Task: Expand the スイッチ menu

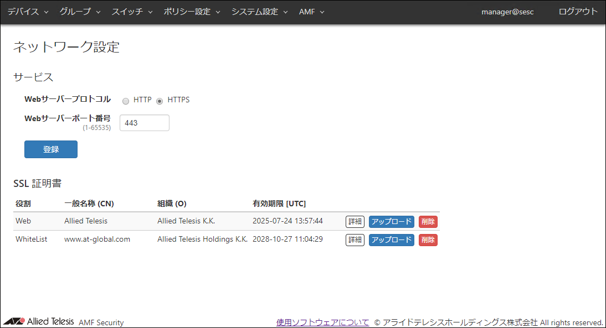Action: (132, 12)
